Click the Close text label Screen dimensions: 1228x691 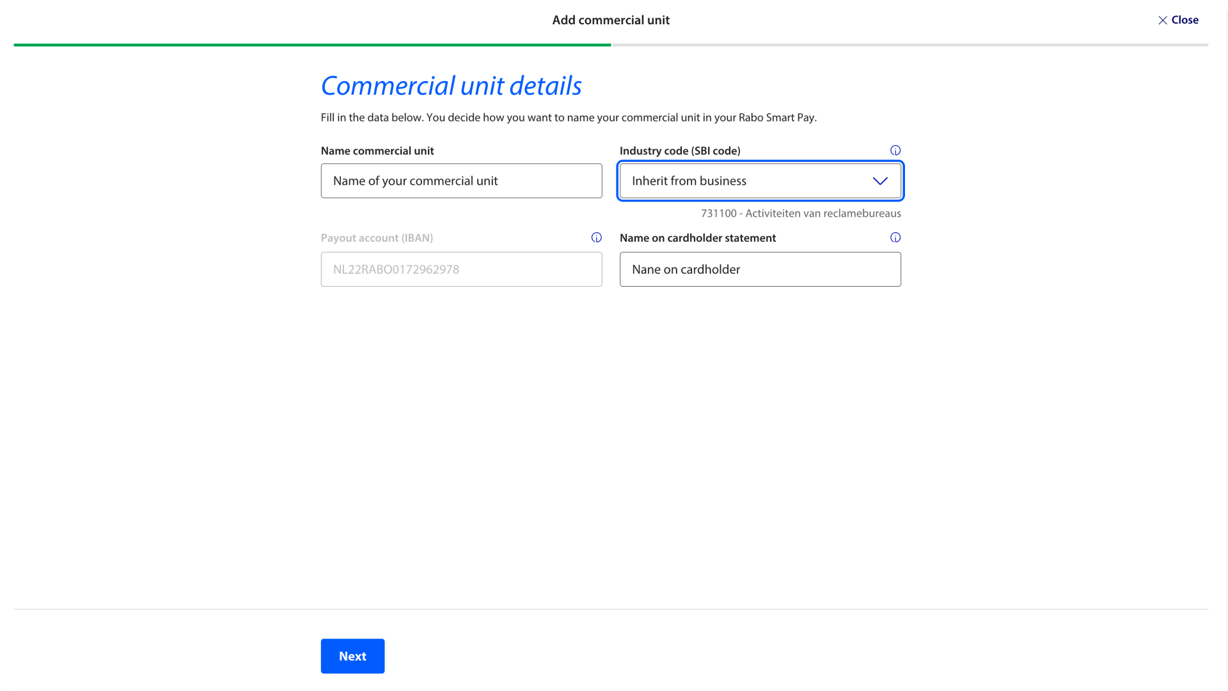coord(1185,20)
